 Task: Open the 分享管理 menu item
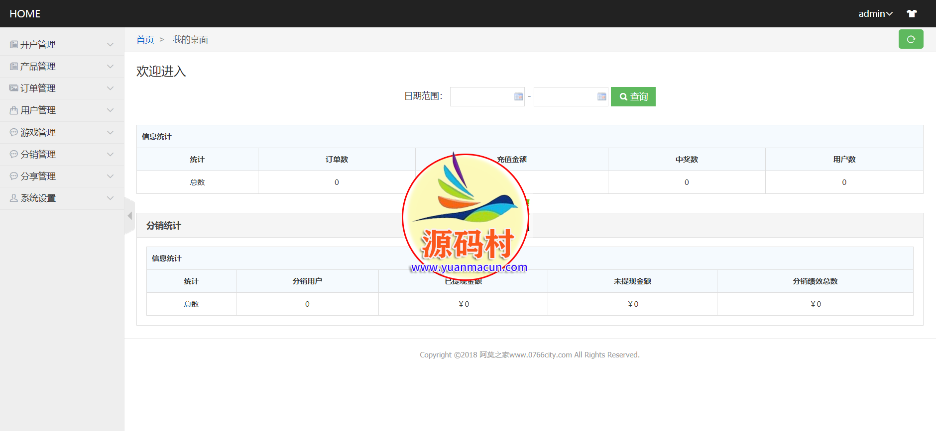point(38,176)
